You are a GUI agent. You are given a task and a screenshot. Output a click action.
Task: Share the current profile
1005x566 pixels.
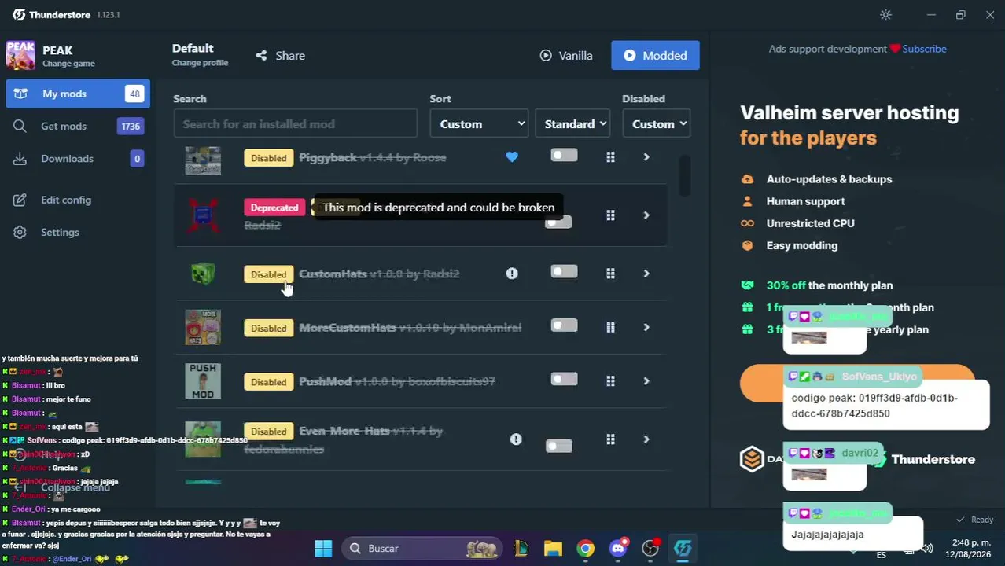(x=280, y=56)
